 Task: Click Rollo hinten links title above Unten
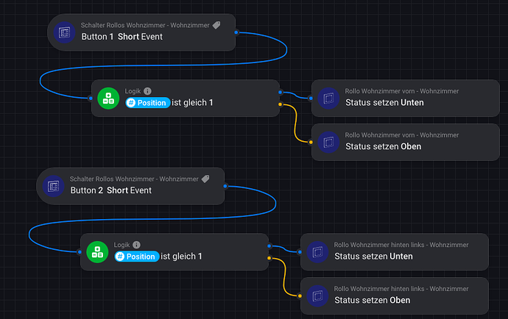click(401, 245)
